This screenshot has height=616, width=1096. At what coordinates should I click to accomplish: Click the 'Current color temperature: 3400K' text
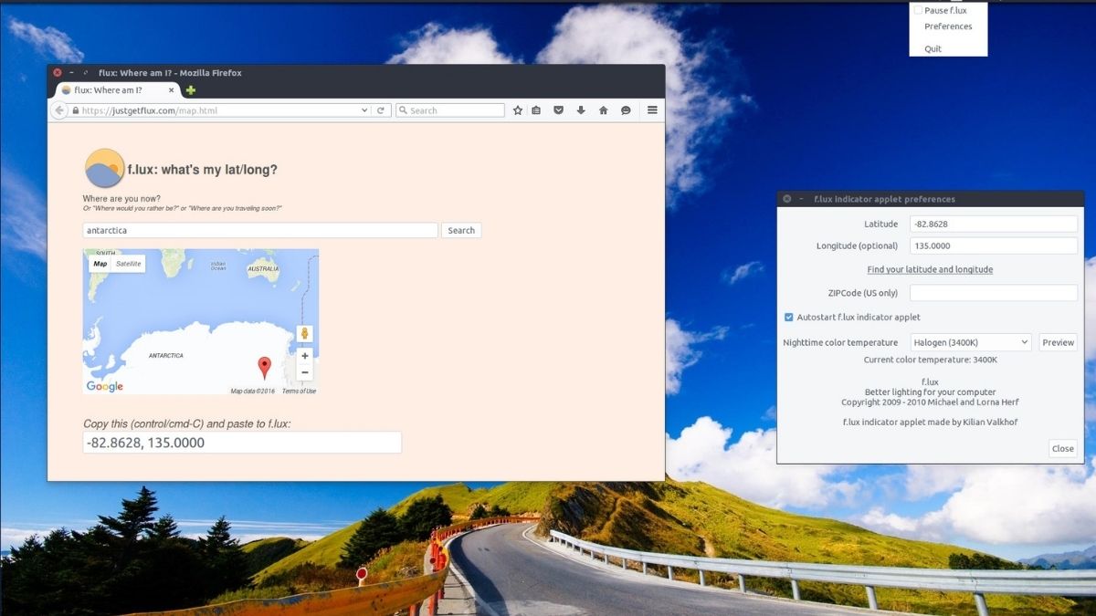931,360
